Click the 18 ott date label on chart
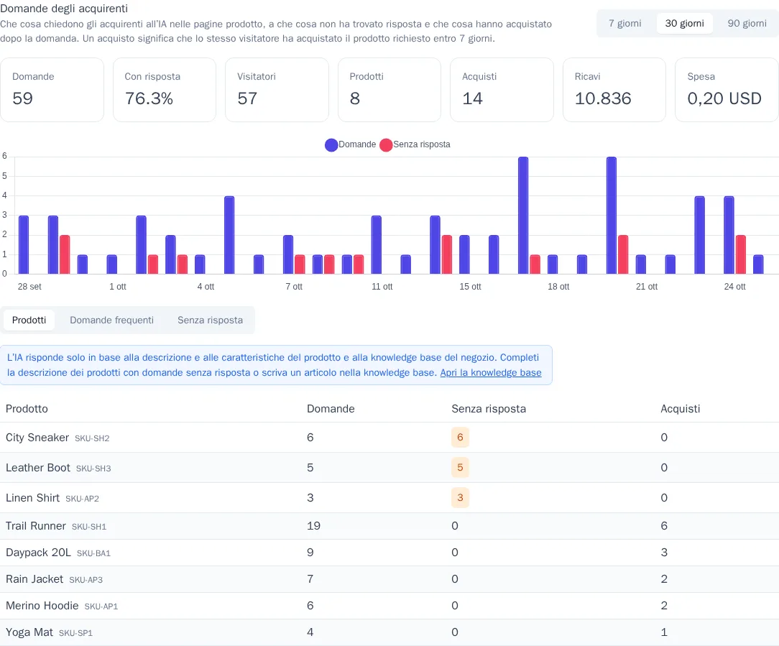 (x=558, y=287)
